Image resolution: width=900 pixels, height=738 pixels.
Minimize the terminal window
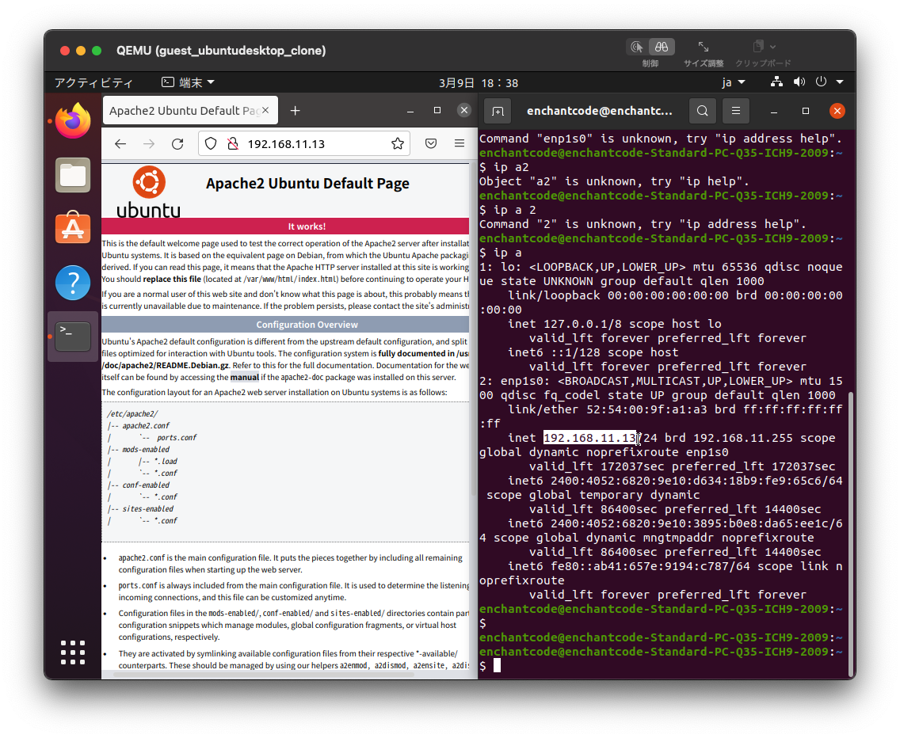click(x=774, y=112)
